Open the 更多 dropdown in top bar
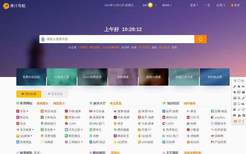 tap(194, 5)
